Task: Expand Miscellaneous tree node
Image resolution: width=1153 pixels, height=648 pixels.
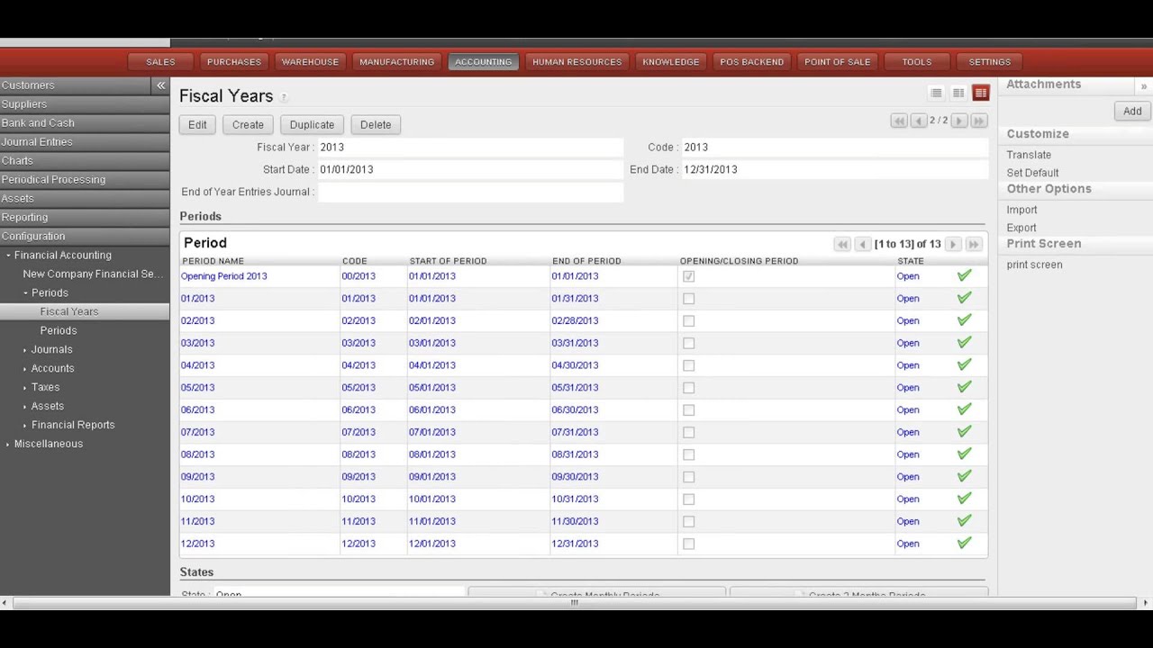Action: pyautogui.click(x=8, y=445)
